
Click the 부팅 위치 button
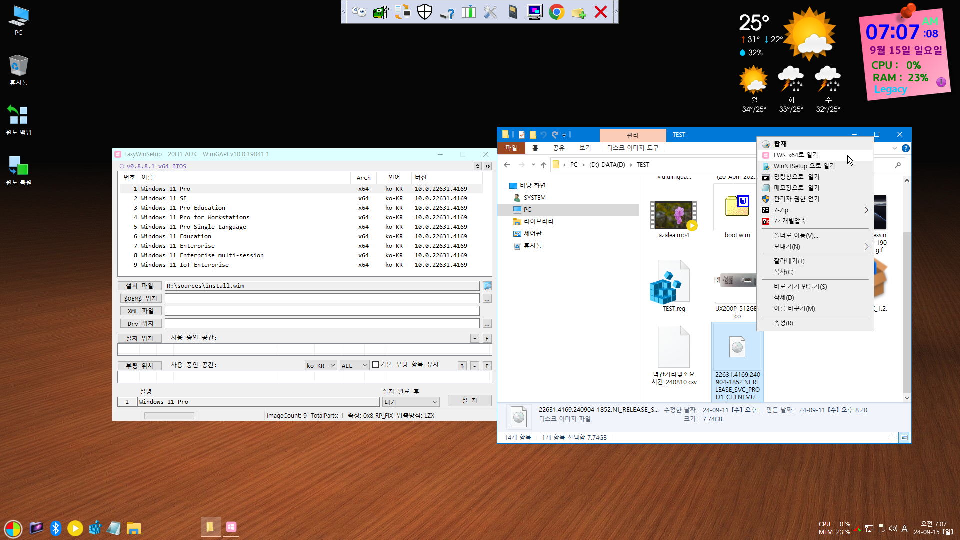point(139,366)
